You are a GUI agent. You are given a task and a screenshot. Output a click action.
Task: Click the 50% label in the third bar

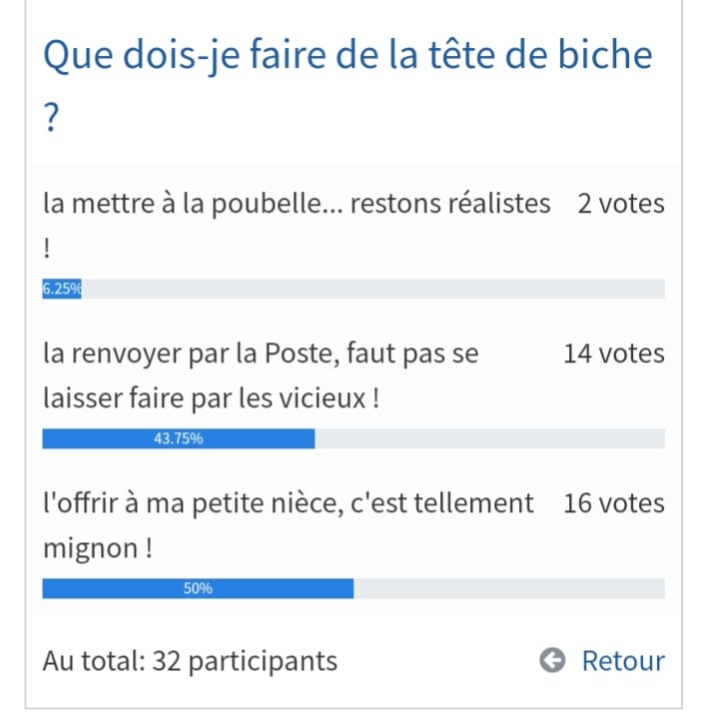[198, 589]
